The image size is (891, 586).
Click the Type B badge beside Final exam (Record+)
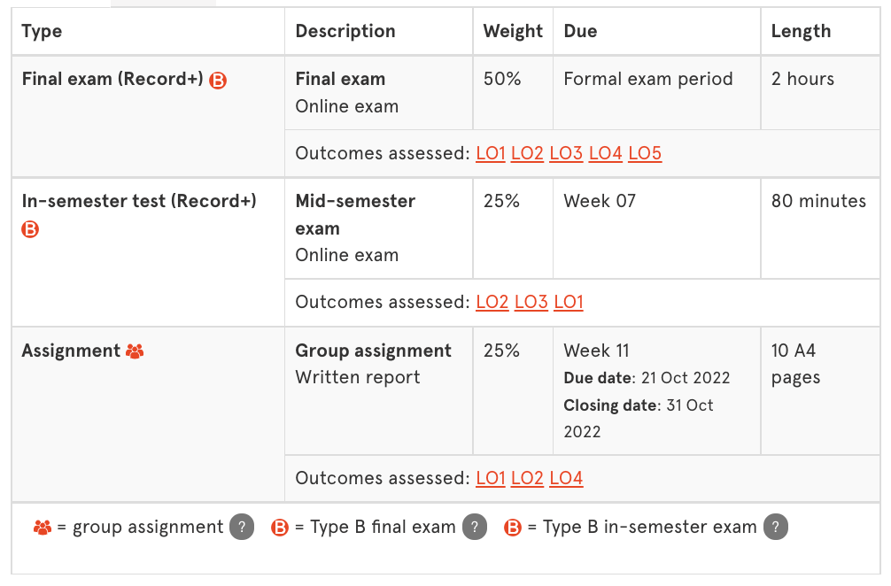tap(216, 79)
